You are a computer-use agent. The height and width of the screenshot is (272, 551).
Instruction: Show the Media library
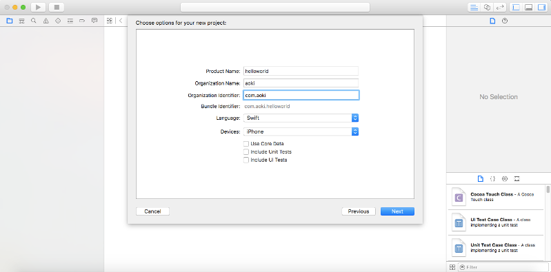(517, 178)
